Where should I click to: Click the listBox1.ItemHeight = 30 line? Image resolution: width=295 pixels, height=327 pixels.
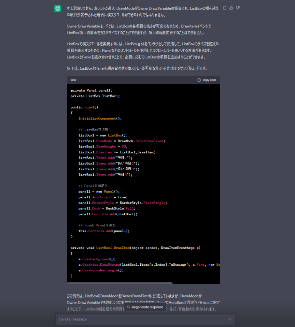[x=103, y=147]
